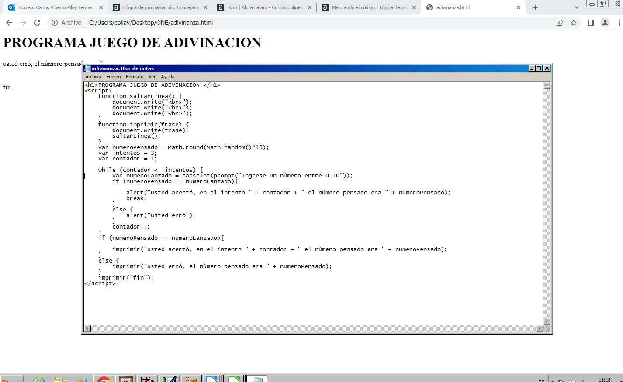The image size is (623, 382).
Task: Click the line 'var intentos = 3;'
Action: pos(128,153)
